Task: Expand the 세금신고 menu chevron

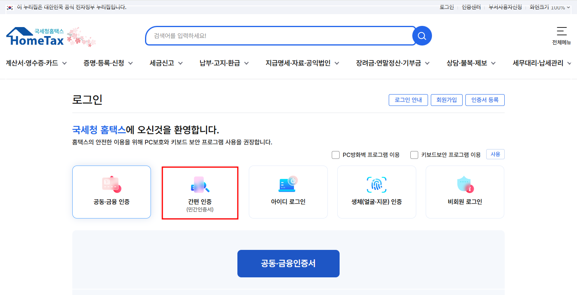Action: point(180,63)
